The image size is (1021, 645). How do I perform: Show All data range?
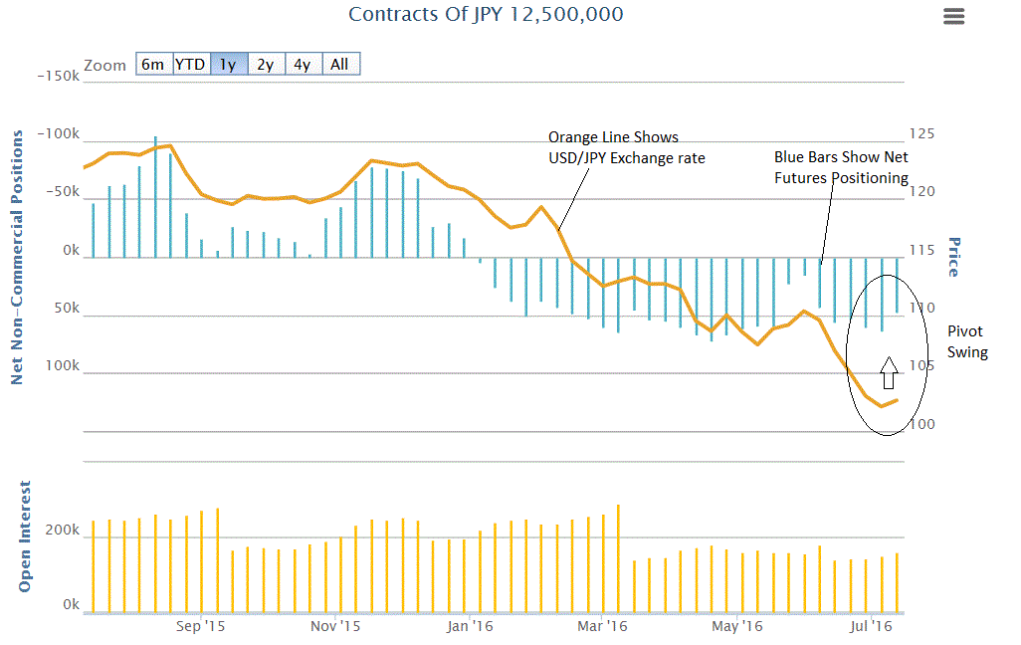340,65
